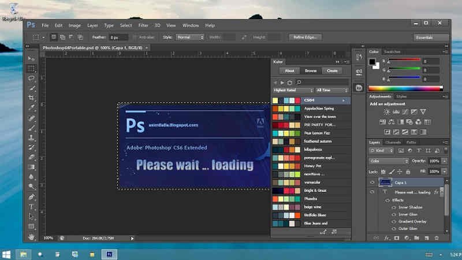Select the Horizontal Type tool
This screenshot has width=462, height=260.
tap(31, 207)
